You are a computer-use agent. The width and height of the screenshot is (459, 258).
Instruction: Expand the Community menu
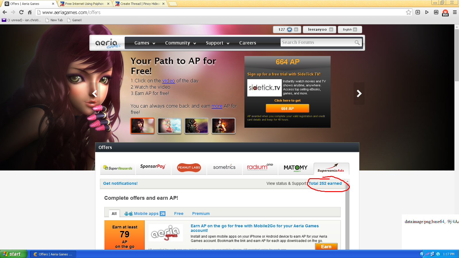[x=180, y=43]
